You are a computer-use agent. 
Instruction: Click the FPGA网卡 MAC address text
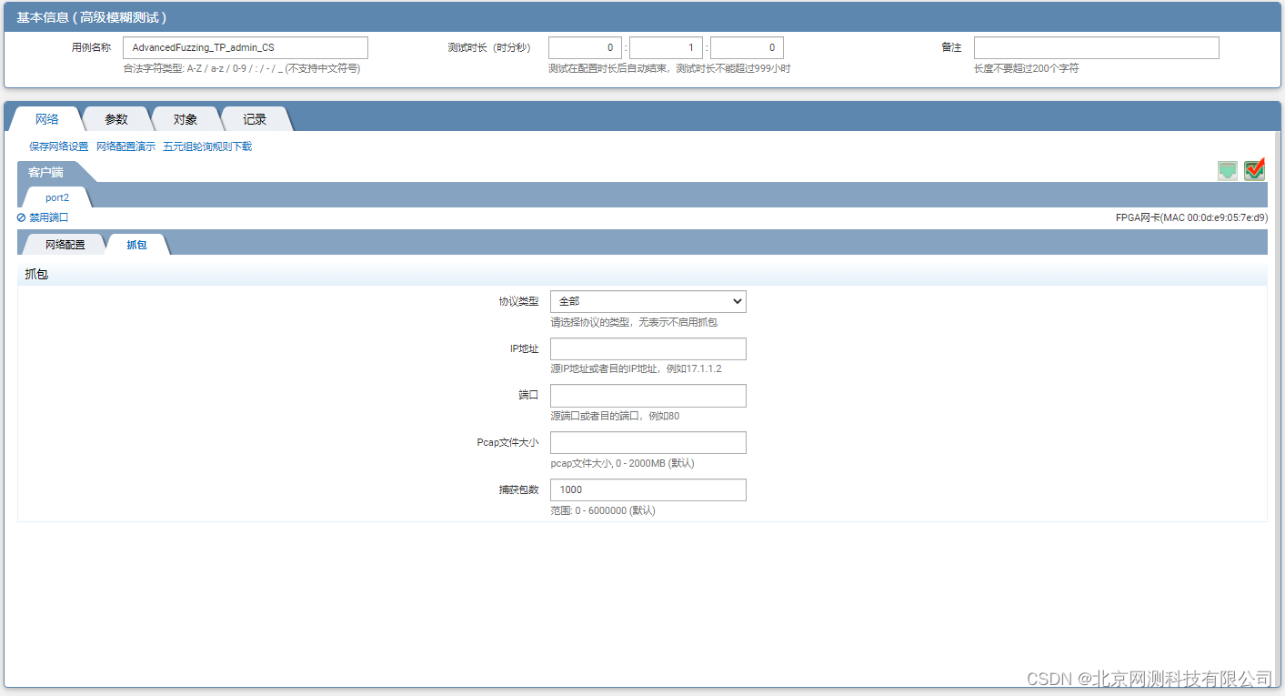1191,218
